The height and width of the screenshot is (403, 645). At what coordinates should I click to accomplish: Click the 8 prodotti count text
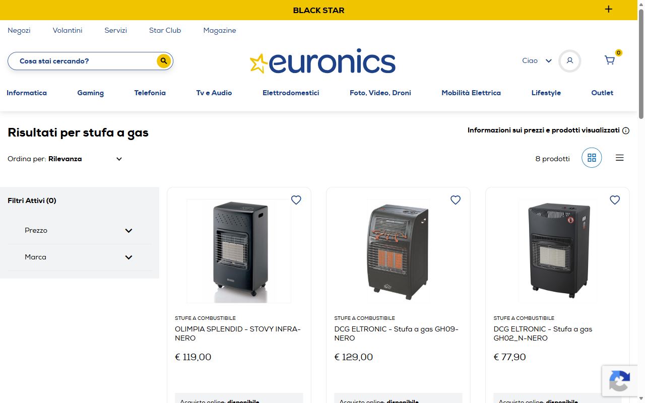coord(552,159)
